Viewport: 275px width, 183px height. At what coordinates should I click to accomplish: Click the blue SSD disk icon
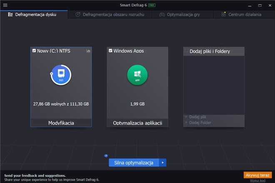[x=61, y=75]
